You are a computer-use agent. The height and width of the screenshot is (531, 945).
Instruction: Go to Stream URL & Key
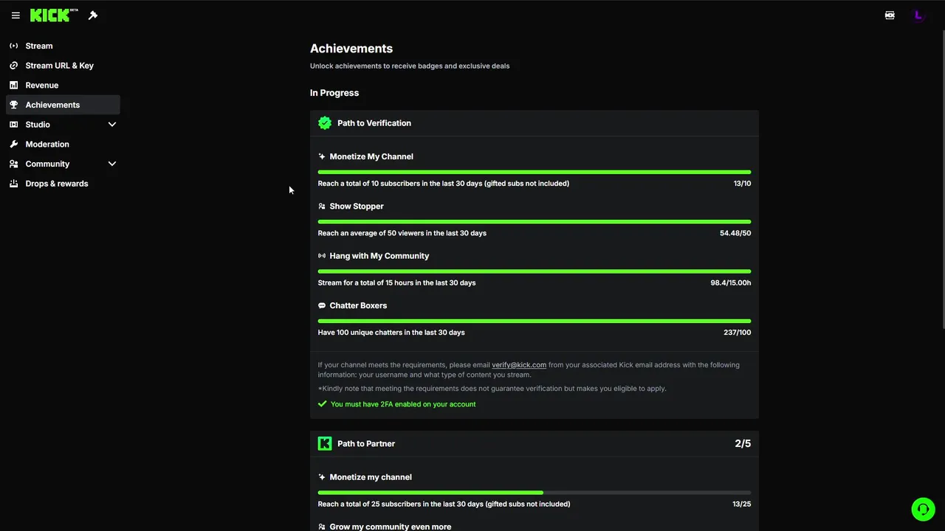(59, 66)
